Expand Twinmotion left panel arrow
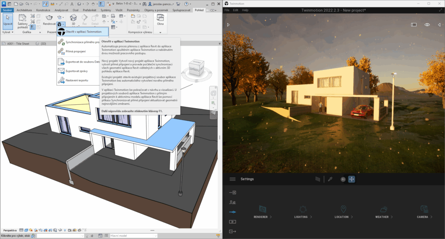 click(228, 25)
